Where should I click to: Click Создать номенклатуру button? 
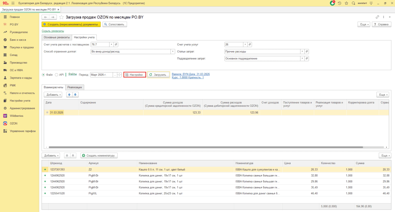[99, 156]
